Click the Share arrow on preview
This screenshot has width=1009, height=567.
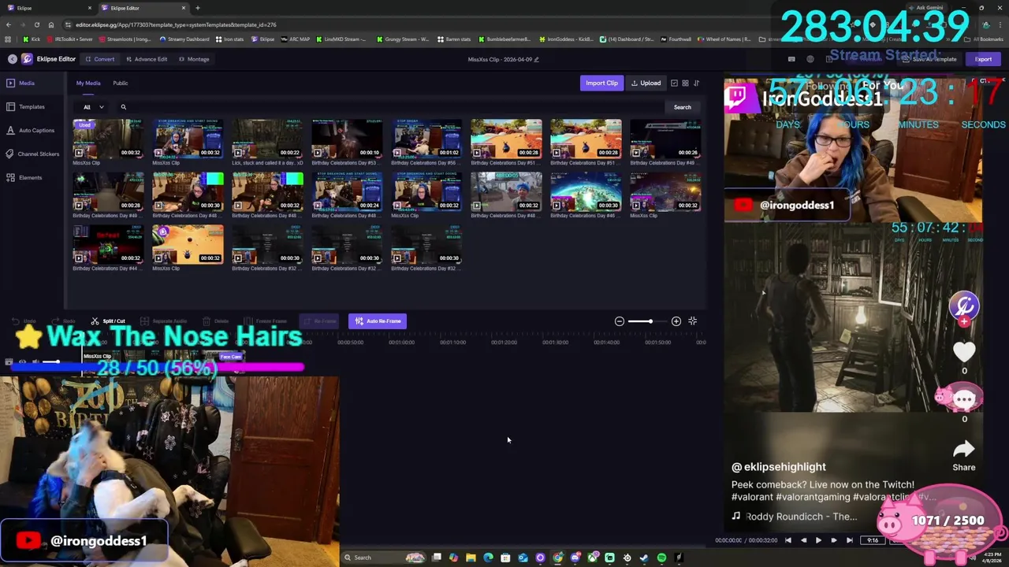[x=964, y=450]
